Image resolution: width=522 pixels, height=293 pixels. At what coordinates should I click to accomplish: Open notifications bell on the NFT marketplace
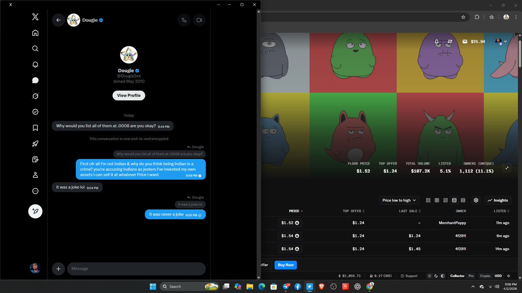click(436, 42)
